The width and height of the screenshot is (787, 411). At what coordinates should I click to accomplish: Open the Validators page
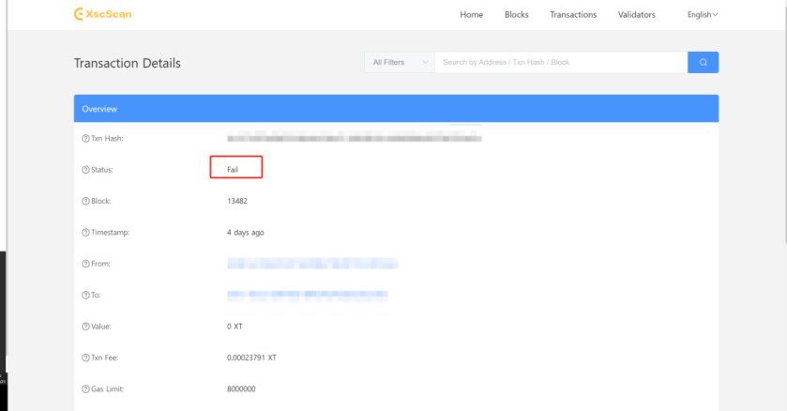pos(637,15)
